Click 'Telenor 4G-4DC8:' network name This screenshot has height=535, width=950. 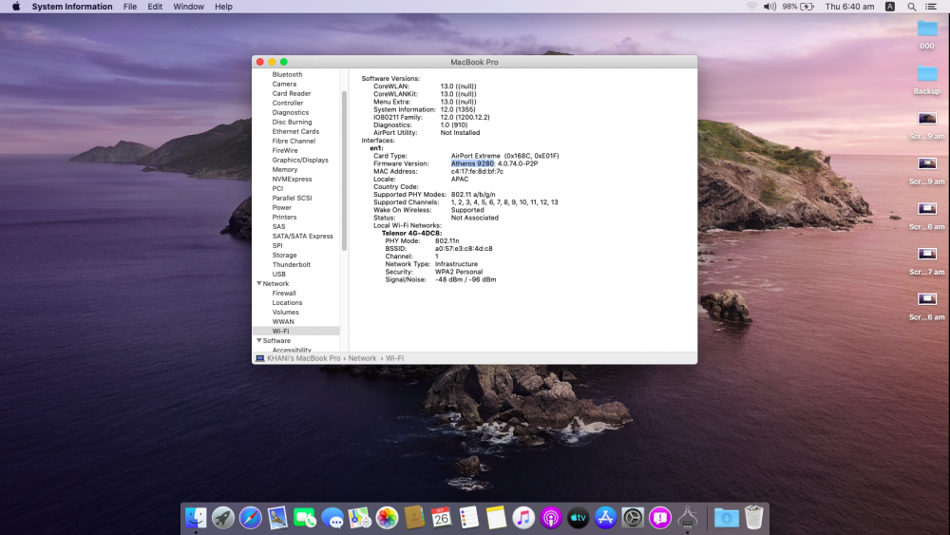pos(411,233)
